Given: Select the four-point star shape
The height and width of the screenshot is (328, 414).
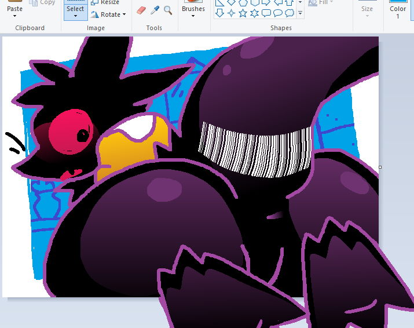Looking at the screenshot, I should 231,13.
